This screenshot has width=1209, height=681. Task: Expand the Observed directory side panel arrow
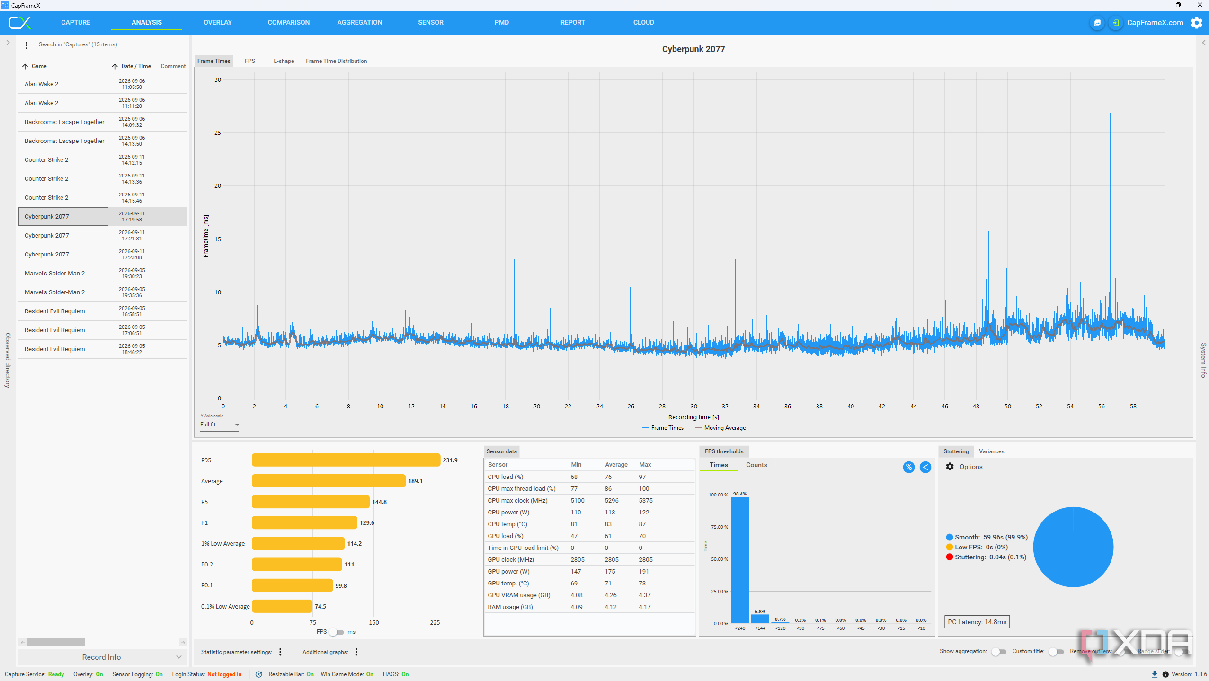(x=8, y=43)
